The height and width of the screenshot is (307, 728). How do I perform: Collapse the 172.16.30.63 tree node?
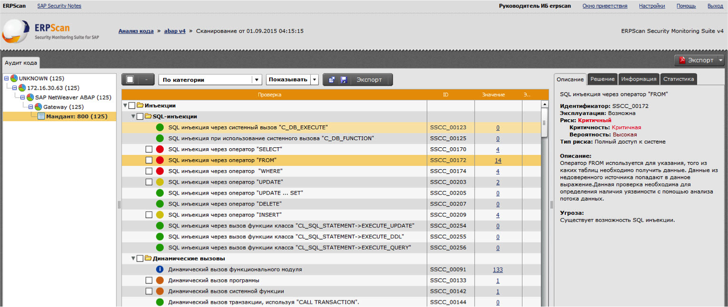(15, 87)
